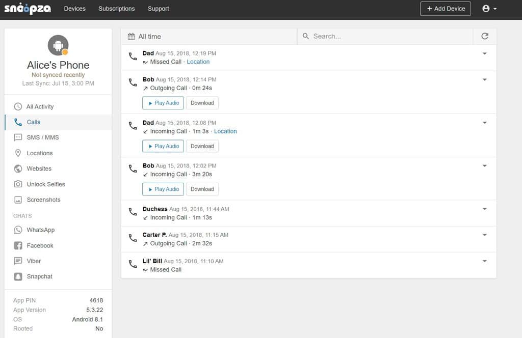
Task: Select SMS / MMS in the sidebar
Action: pyautogui.click(x=43, y=137)
